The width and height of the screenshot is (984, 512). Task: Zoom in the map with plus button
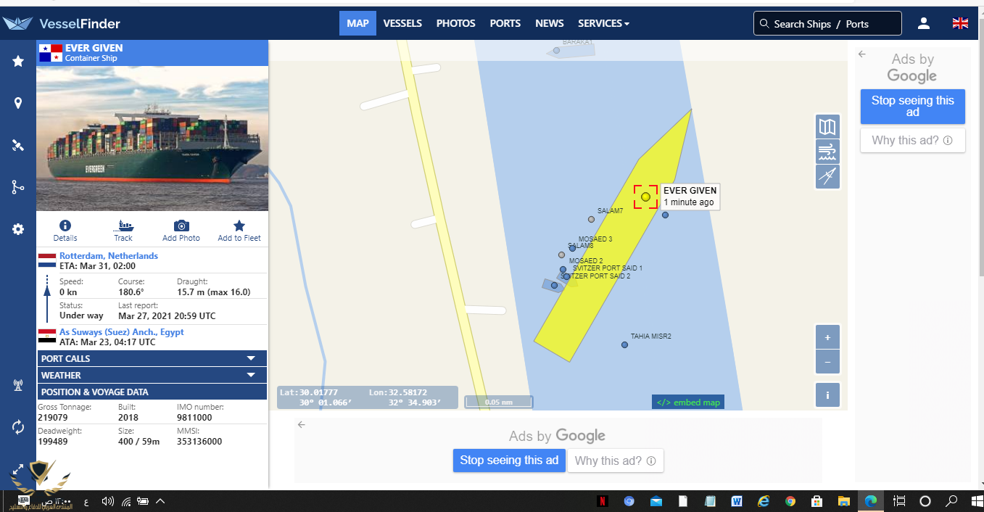827,337
